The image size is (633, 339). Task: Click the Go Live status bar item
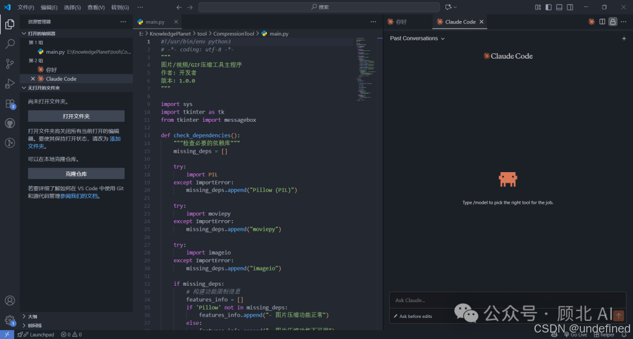pos(576,334)
